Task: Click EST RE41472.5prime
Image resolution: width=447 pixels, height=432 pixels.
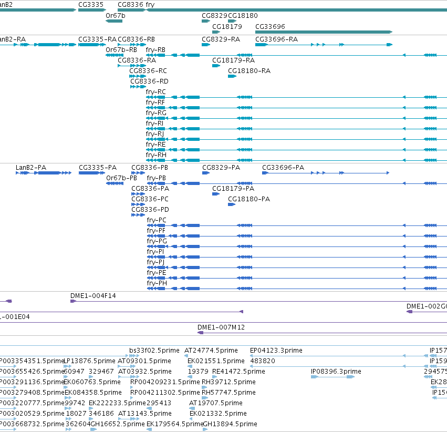Action: (238, 372)
